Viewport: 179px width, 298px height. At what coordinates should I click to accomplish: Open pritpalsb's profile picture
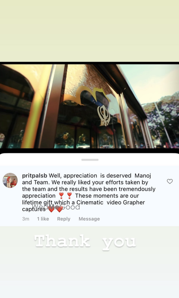10,180
